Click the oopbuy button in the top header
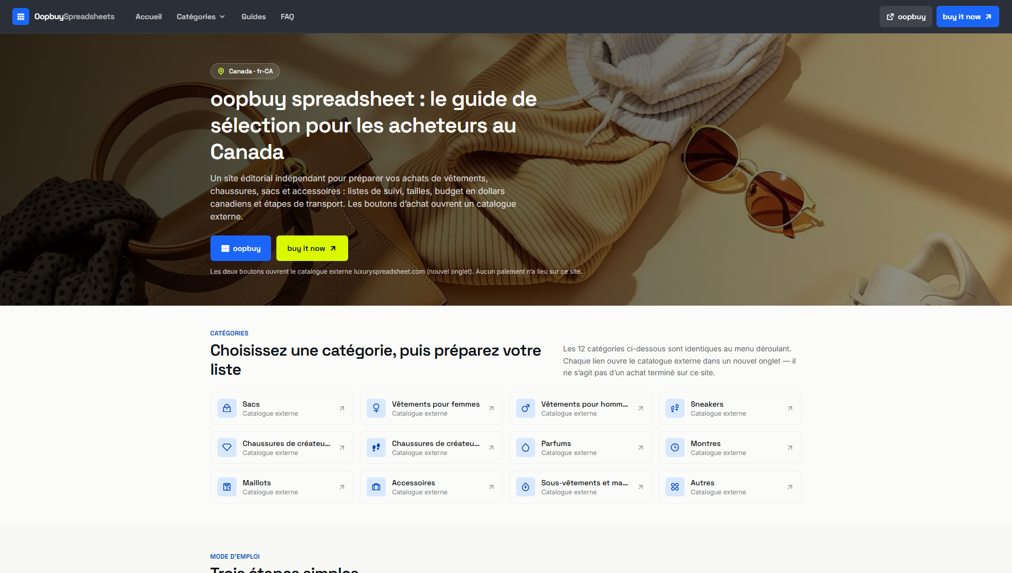This screenshot has width=1012, height=573. pos(906,16)
